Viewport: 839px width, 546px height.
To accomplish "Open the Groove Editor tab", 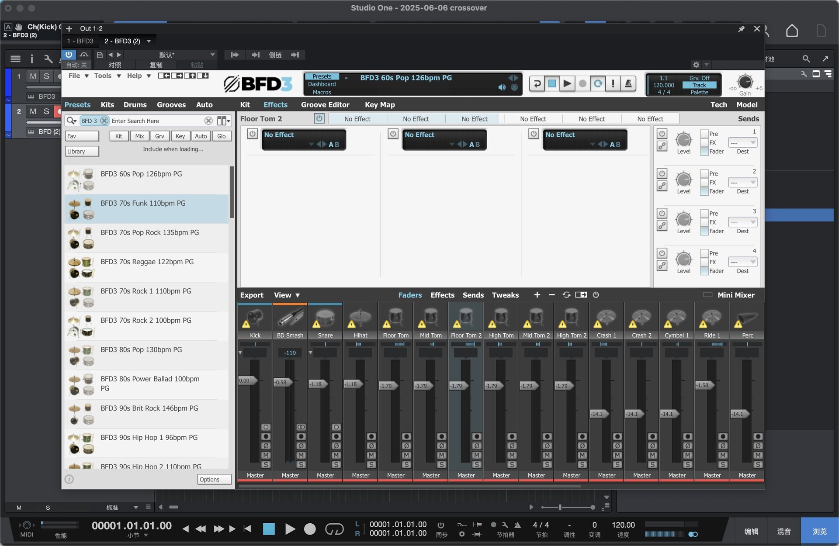I will click(325, 104).
